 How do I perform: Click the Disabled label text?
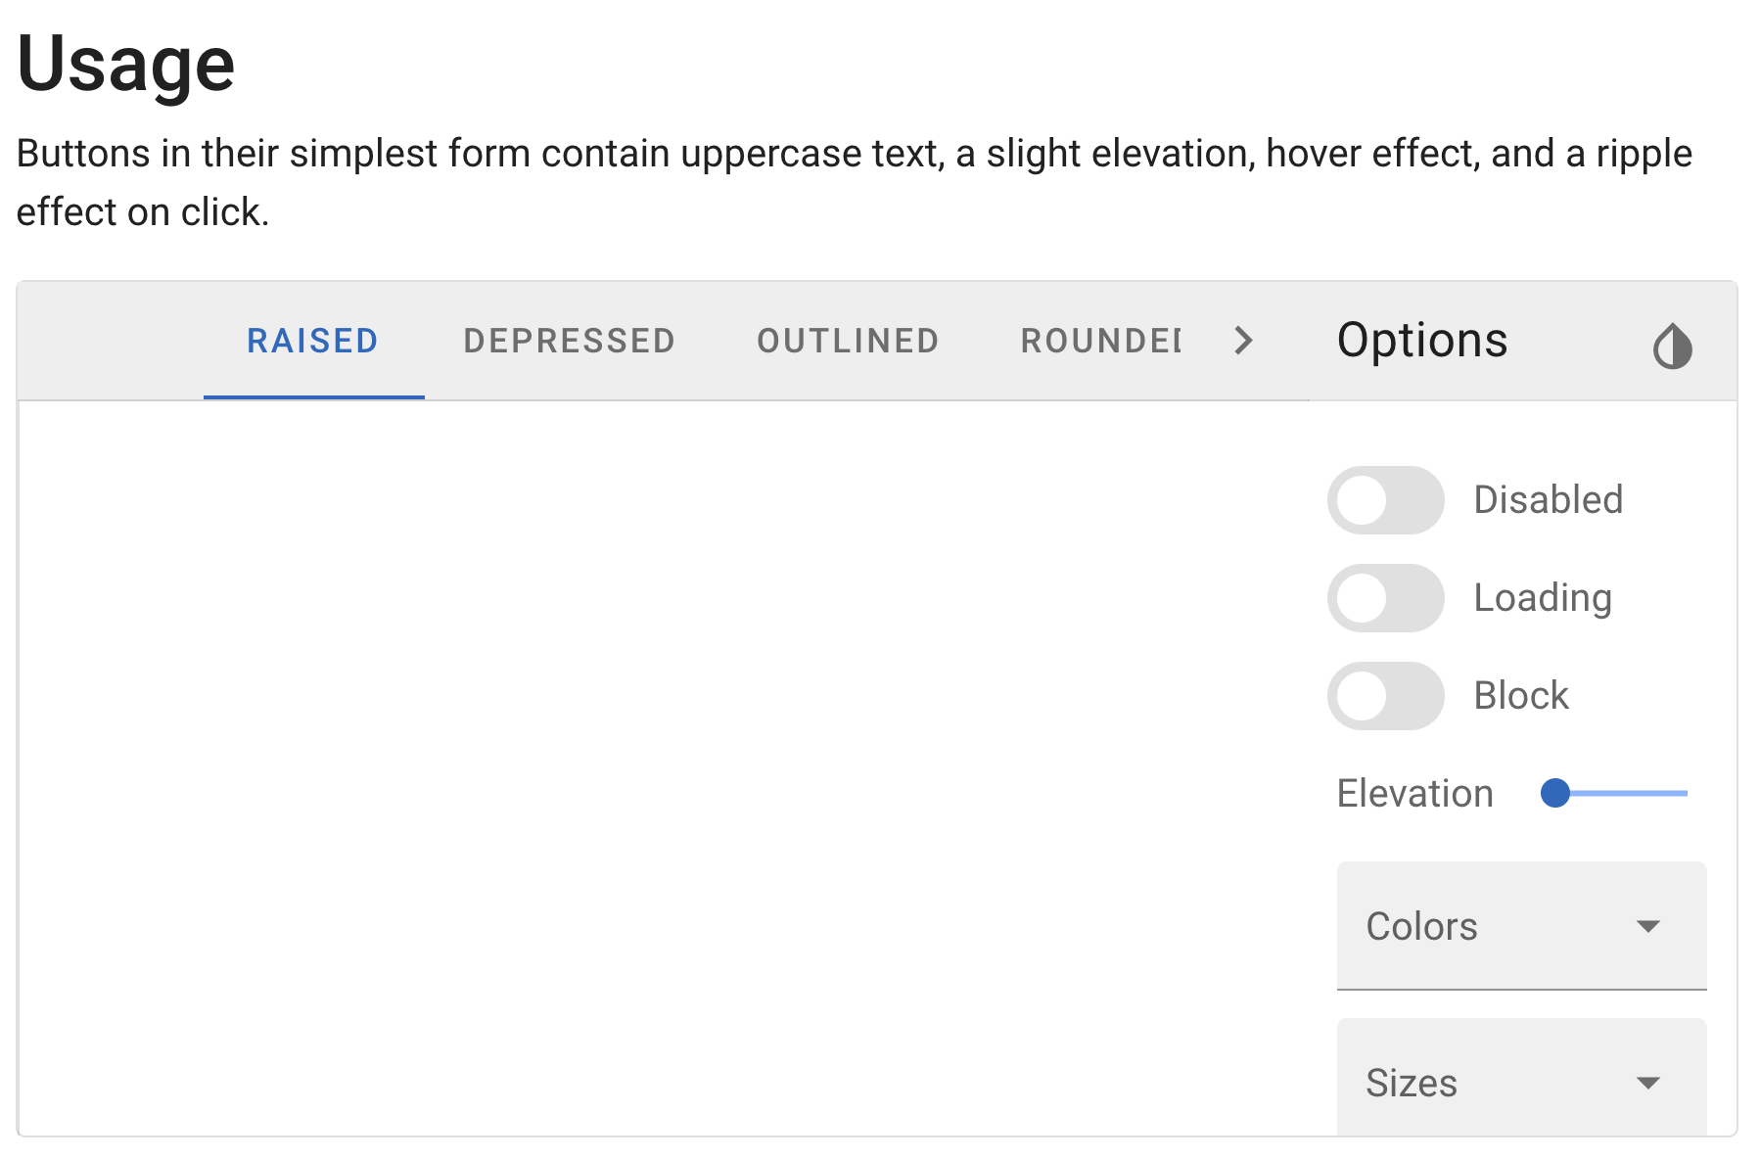[1549, 500]
